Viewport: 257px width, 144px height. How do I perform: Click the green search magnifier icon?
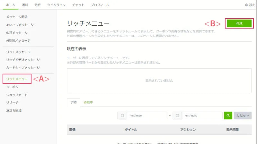pos(228,115)
